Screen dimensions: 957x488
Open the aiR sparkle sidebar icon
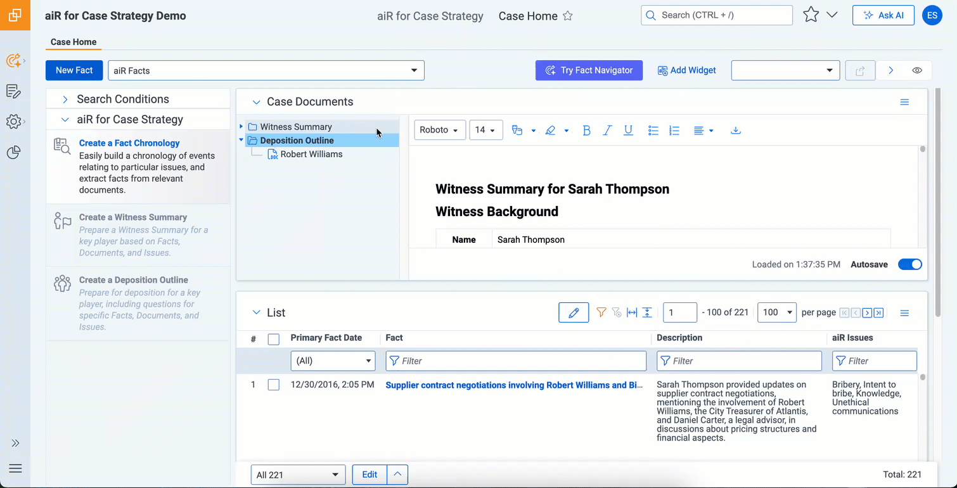14,61
